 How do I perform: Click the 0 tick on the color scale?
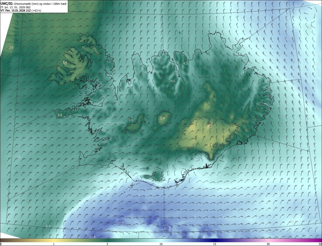(x=1, y=244)
